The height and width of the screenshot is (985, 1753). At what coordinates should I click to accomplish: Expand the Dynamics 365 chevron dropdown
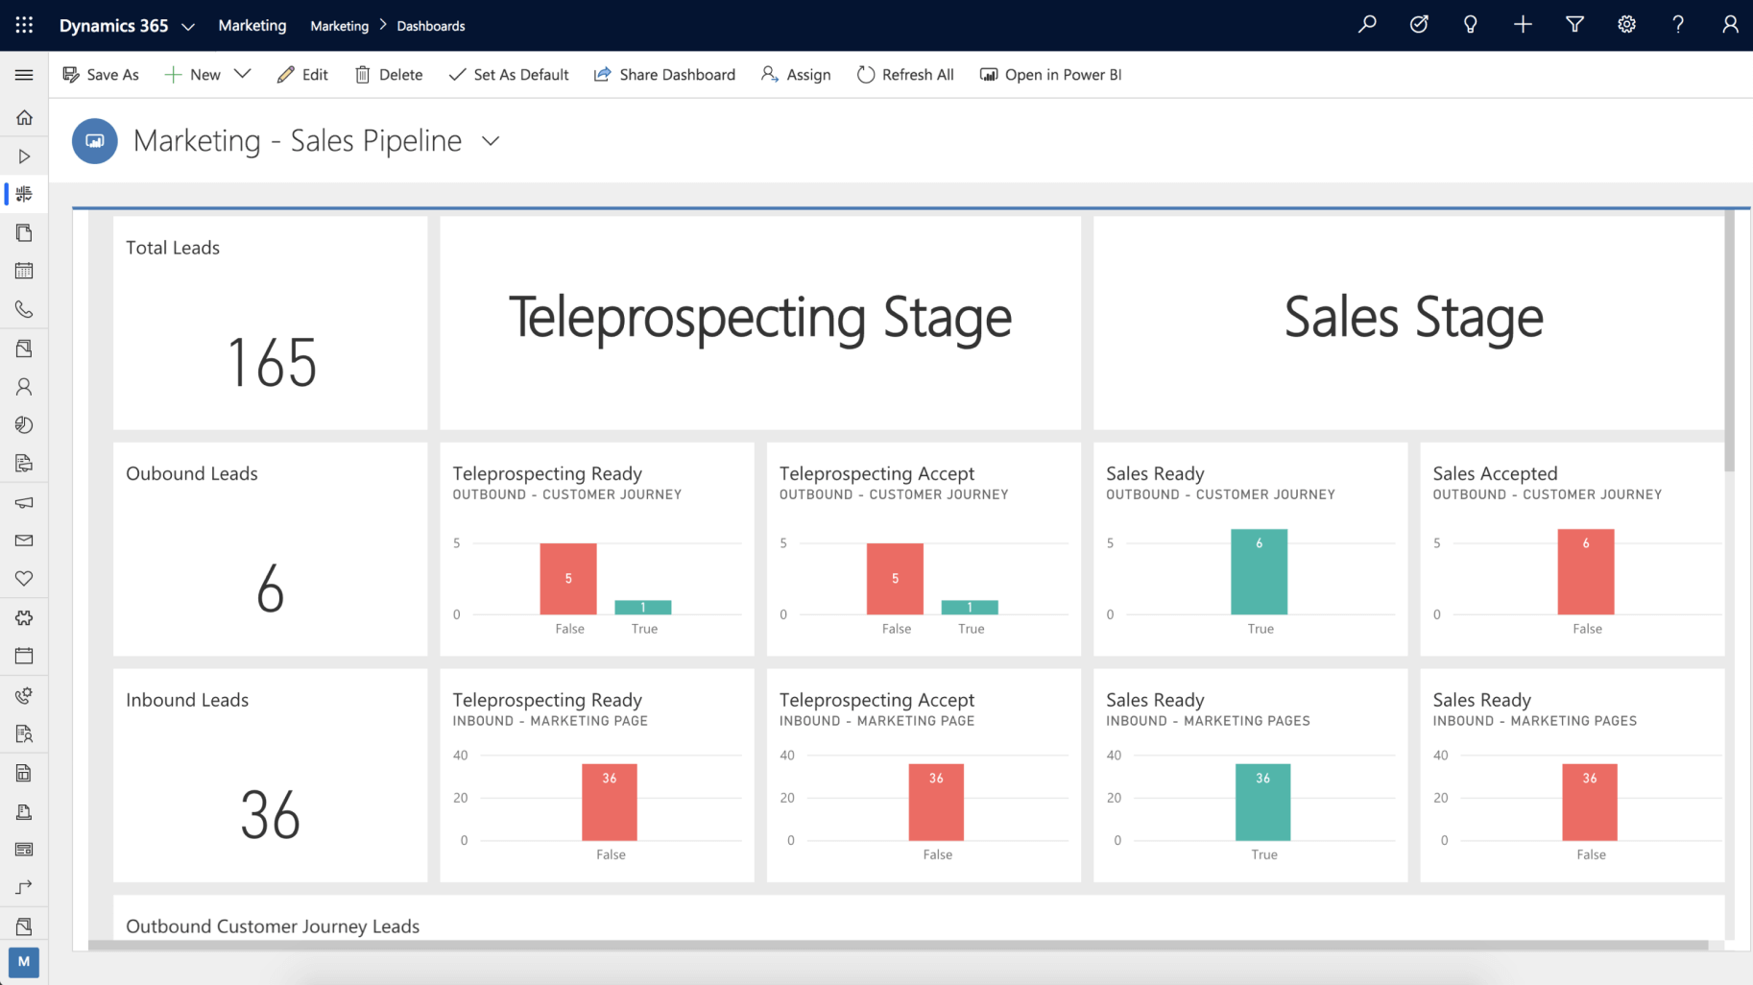coord(188,26)
